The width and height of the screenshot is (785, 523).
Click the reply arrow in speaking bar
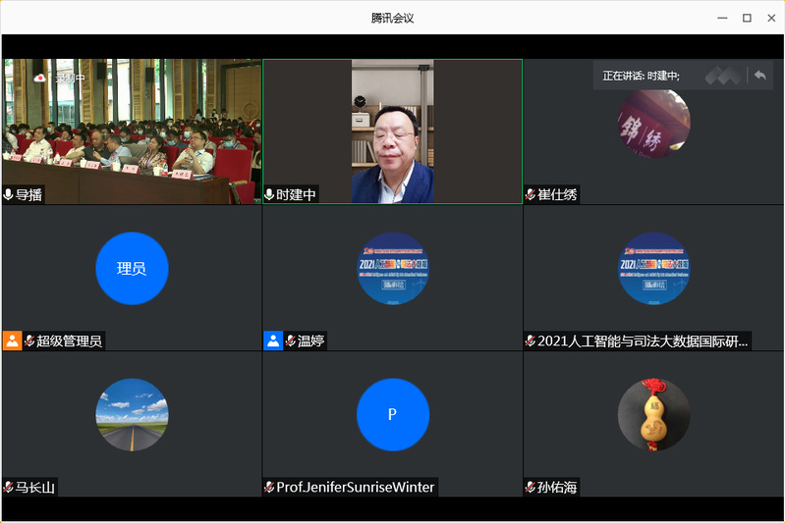click(x=759, y=76)
